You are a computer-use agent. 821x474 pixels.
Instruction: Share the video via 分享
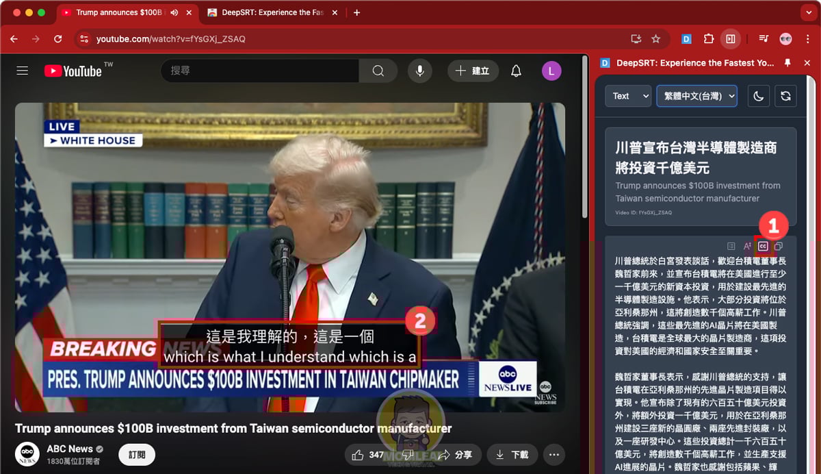pos(455,454)
